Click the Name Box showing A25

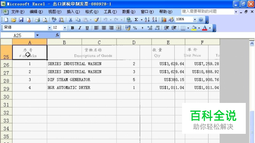point(17,35)
